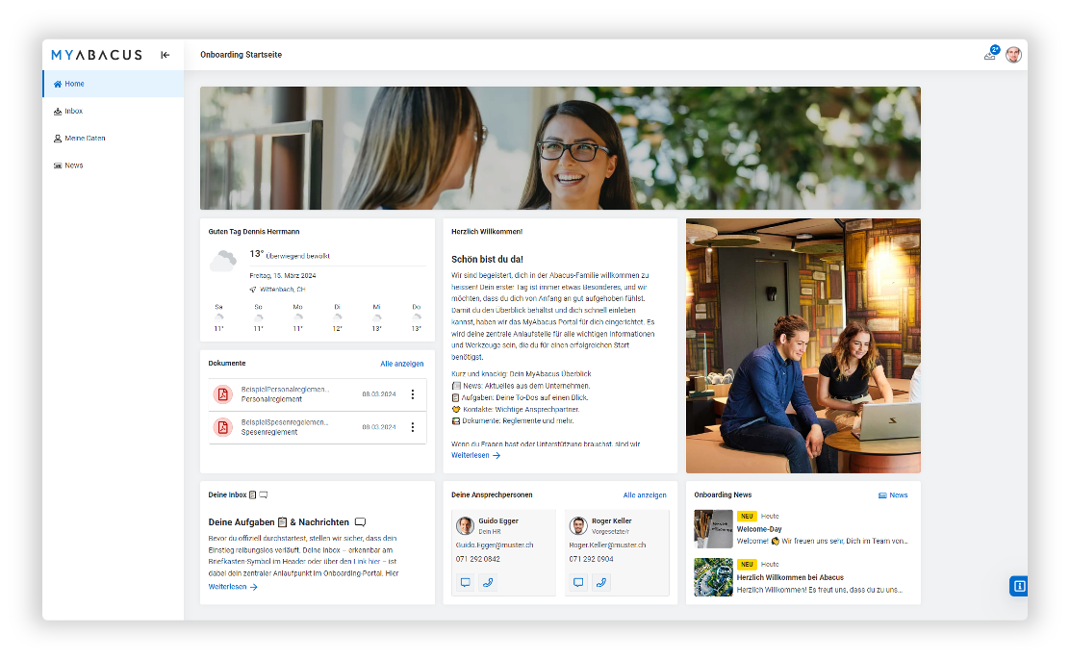Expand Deine Inbox text via Weiterlesen
The width and height of the screenshot is (1070, 659).
233,586
